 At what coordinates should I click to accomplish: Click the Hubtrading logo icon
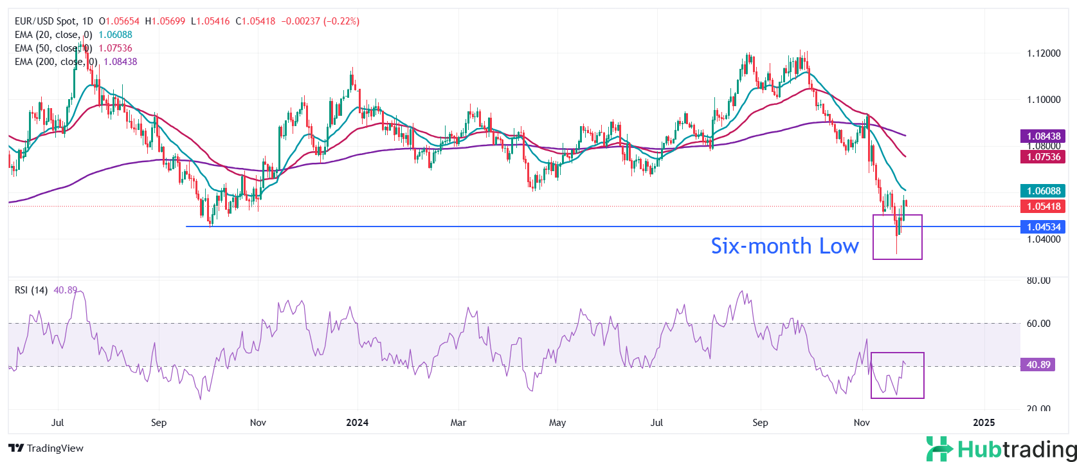click(x=939, y=448)
